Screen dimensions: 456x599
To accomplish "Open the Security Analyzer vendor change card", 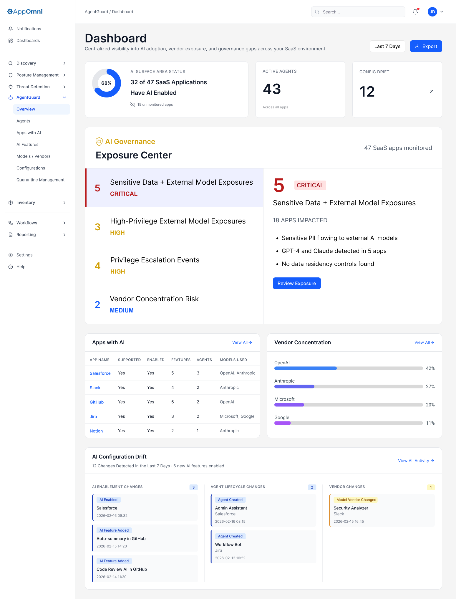I will (382, 510).
